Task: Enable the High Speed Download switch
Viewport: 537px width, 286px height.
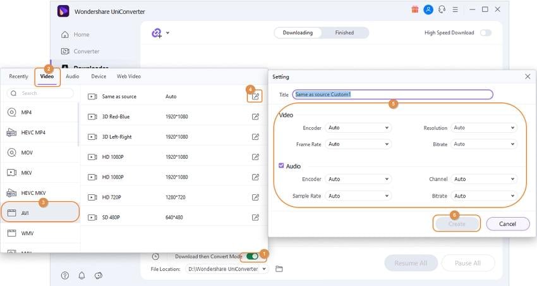Action: (x=486, y=33)
